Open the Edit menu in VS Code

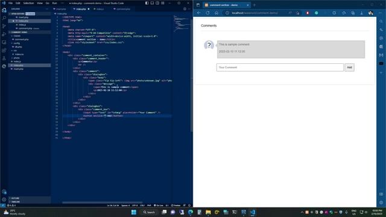[17, 3]
